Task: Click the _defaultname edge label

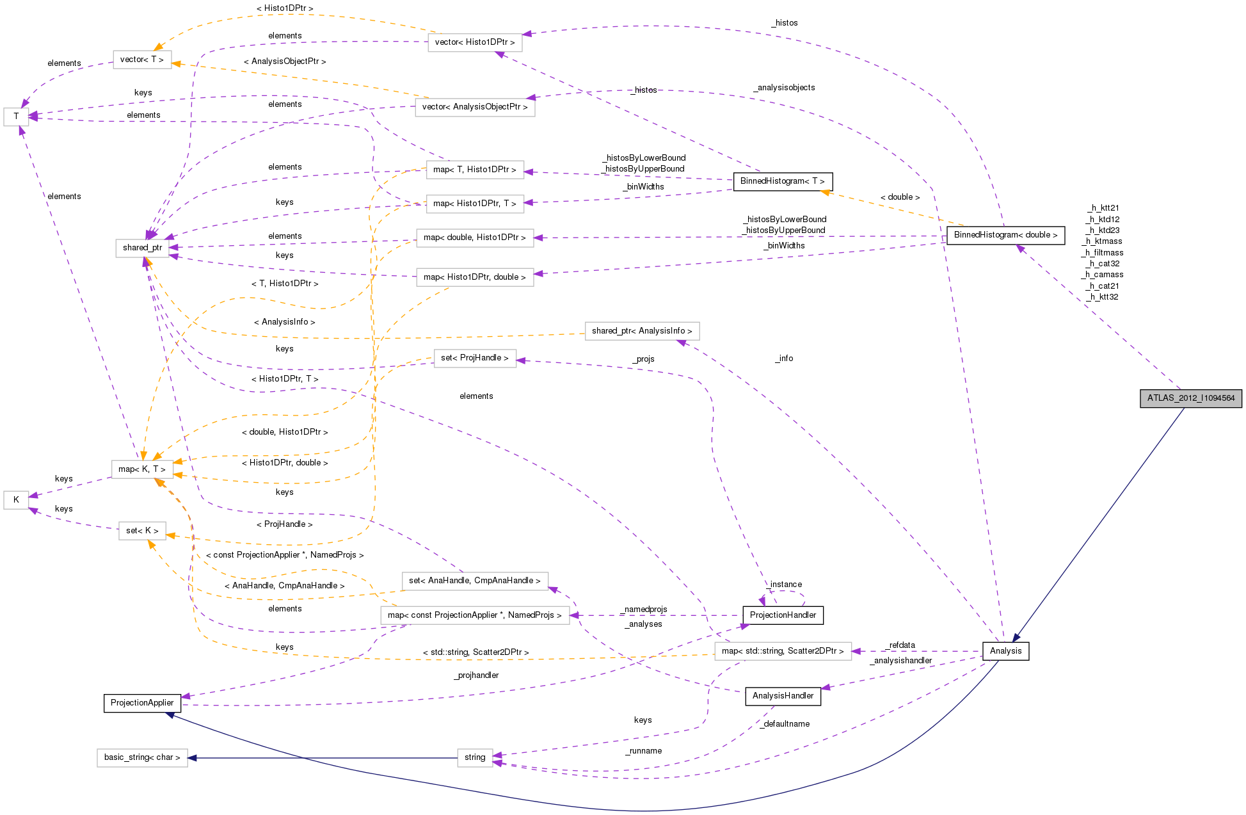Action: coord(785,724)
